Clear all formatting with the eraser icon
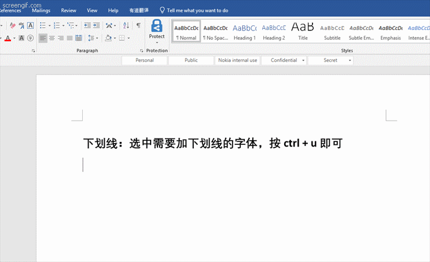Image resolution: width=430 pixels, height=262 pixels. pyautogui.click(x=12, y=25)
